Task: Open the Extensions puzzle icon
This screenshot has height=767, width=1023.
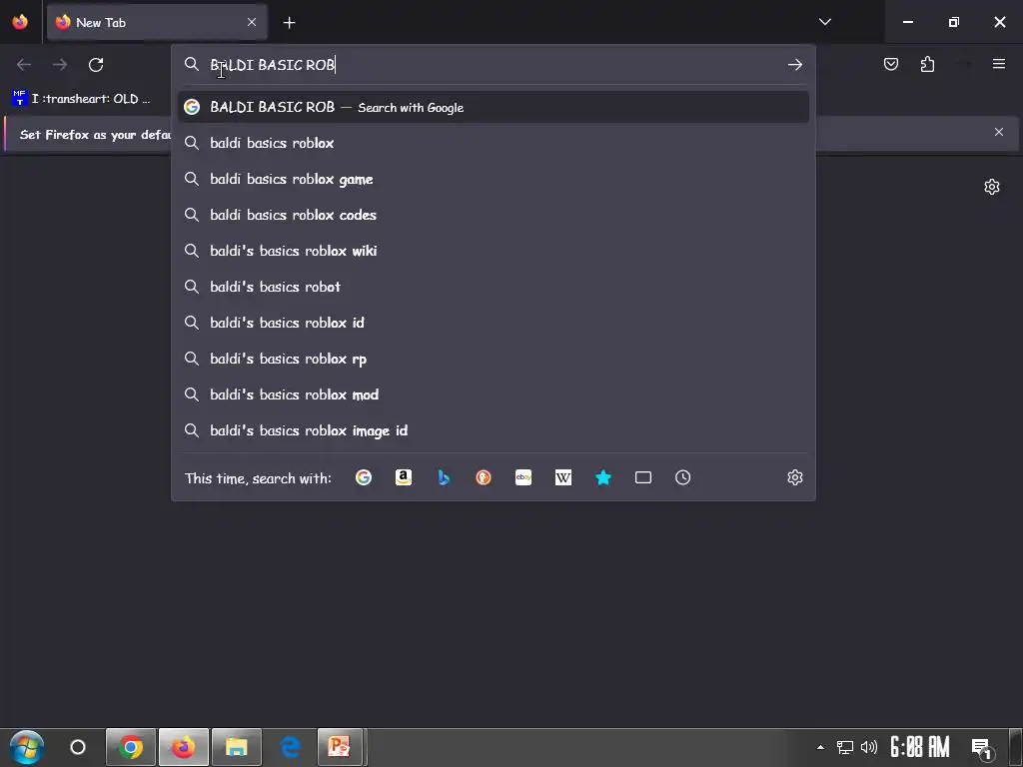Action: point(927,64)
